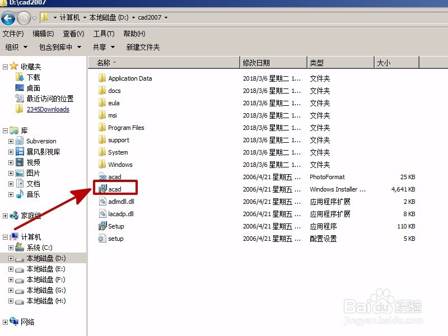Image resolution: width=448 pixels, height=336 pixels.
Task: Expand the 系统 (C:) drive node
Action: coord(11,248)
